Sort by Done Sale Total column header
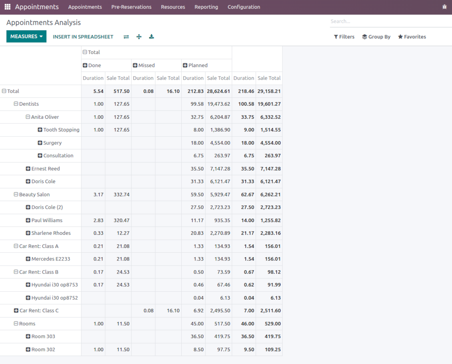This screenshot has width=452, height=364. click(118, 78)
